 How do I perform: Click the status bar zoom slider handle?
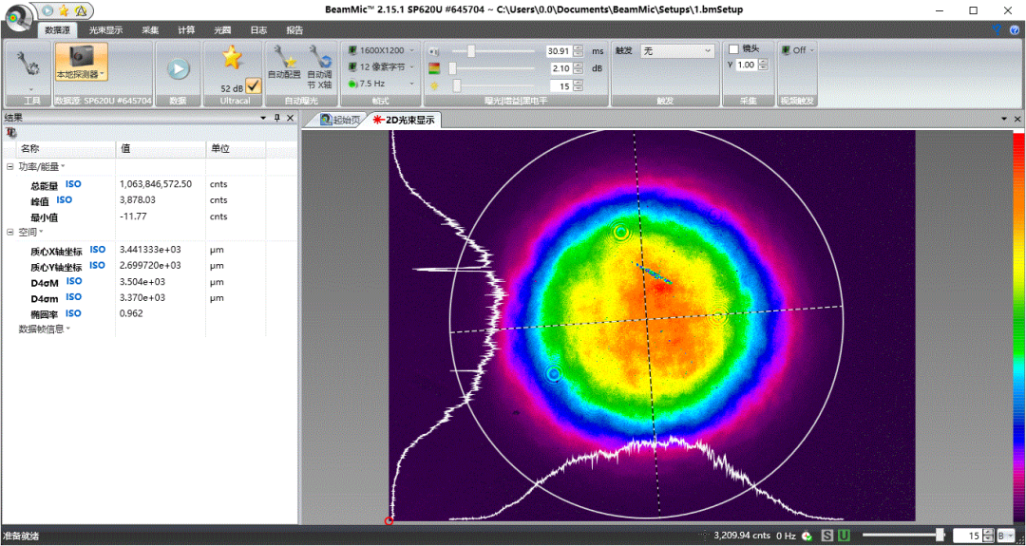(x=940, y=535)
